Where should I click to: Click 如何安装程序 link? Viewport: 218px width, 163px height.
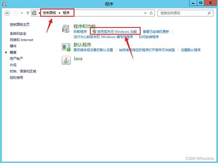[x=149, y=37]
